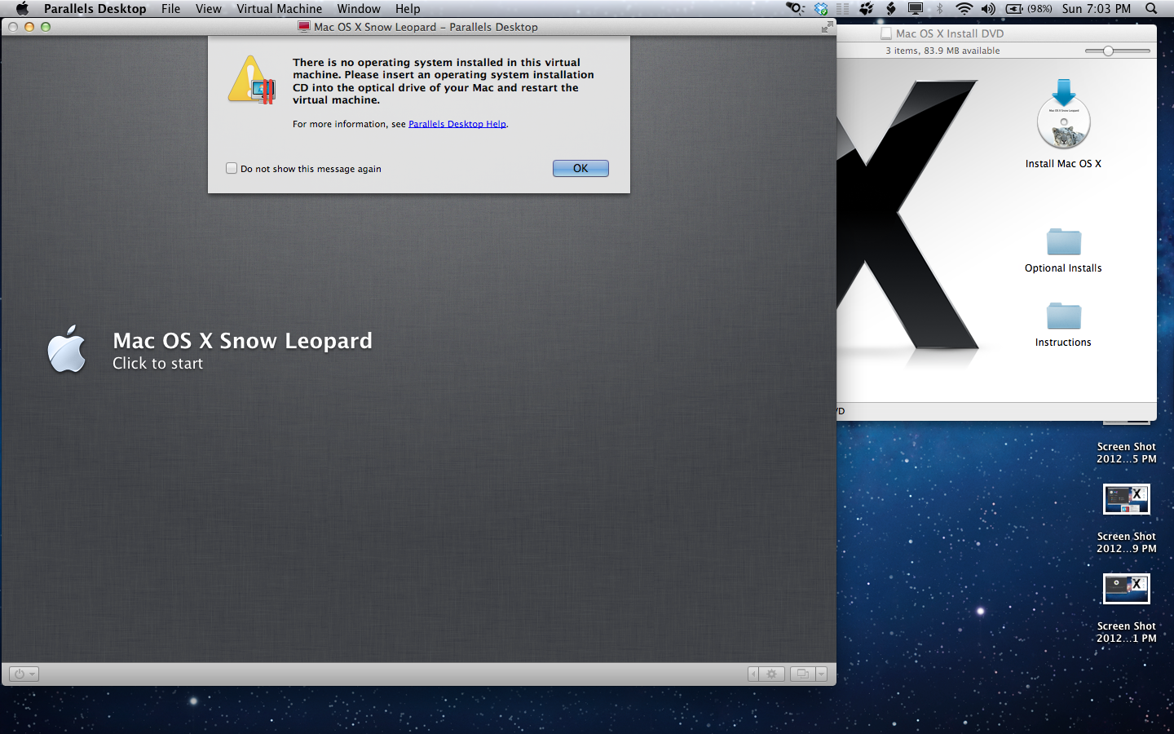Click the disk icon in the Install DVD title bar

coord(886,33)
